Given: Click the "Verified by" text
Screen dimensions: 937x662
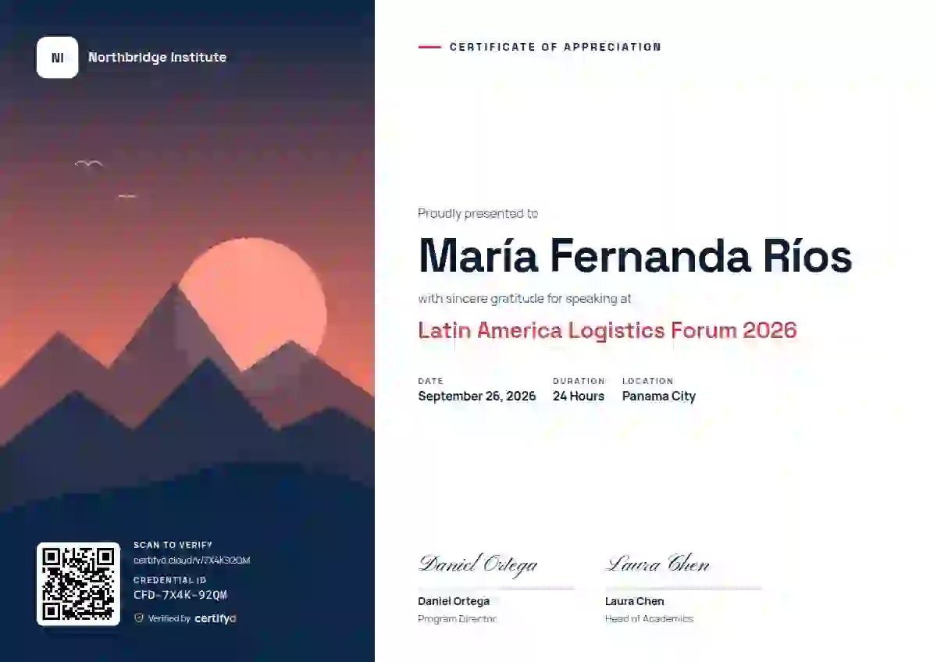Looking at the screenshot, I should pos(169,618).
